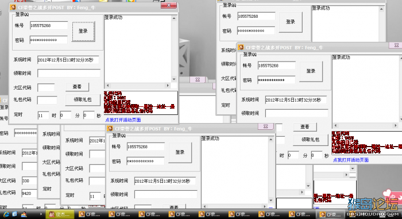
Task: Click the app icon in the bottom-center window title bar
Action: (x=110, y=129)
